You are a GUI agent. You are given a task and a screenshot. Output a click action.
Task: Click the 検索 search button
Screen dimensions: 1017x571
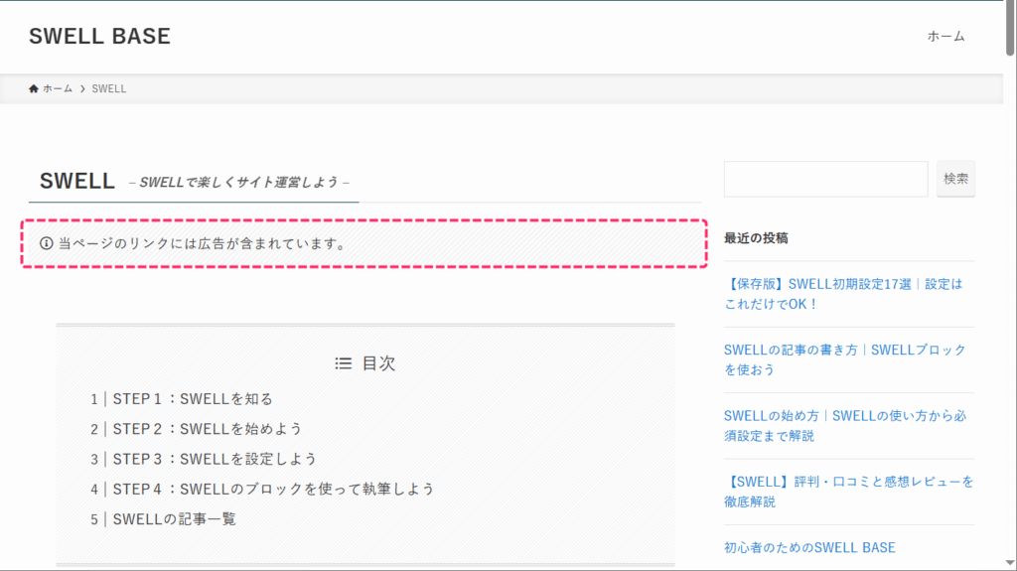click(x=955, y=179)
